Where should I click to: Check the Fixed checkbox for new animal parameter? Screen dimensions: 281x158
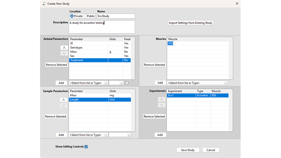pos(127,83)
